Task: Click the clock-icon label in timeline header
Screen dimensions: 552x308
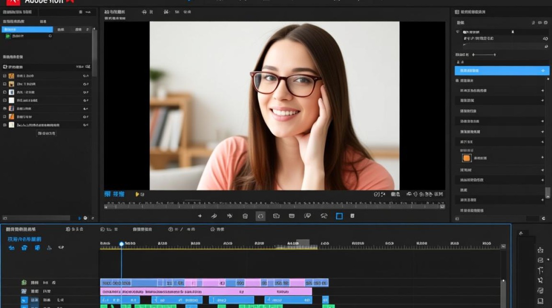Action: tap(182, 229)
